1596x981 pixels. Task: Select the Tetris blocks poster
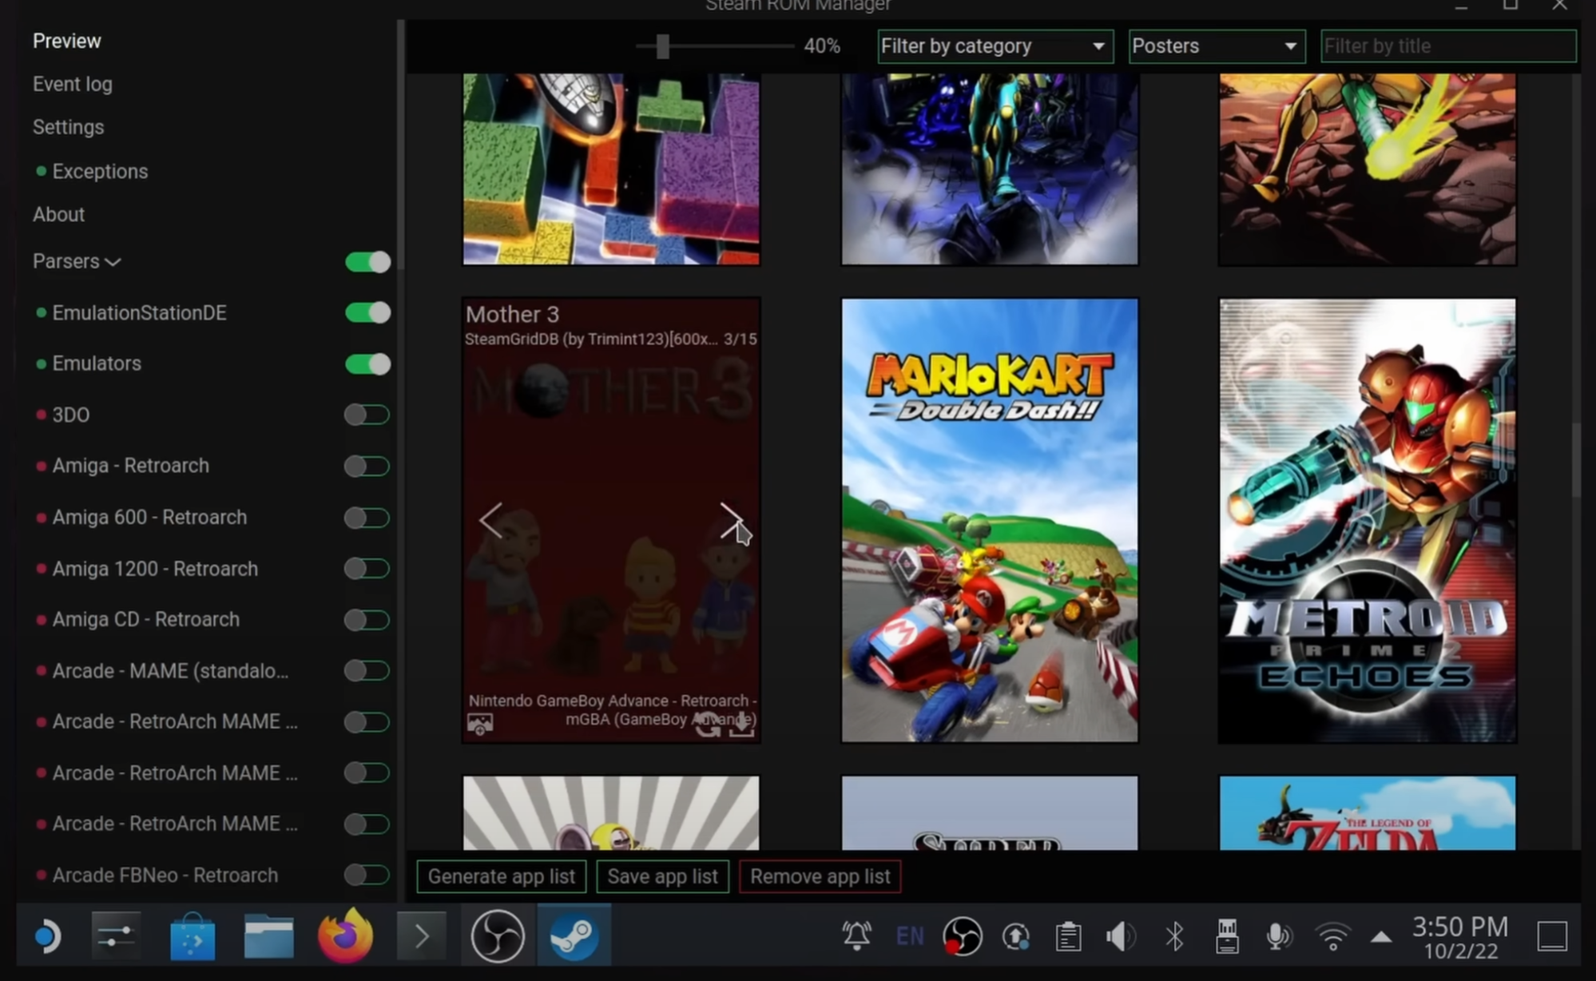(x=611, y=169)
